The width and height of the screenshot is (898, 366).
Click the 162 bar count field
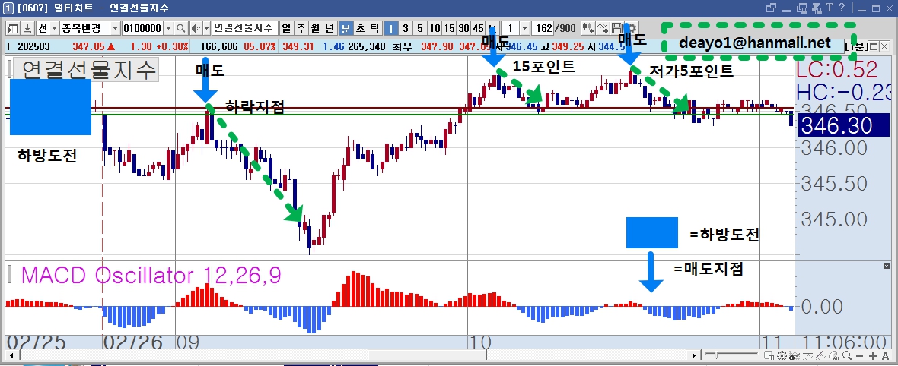543,28
